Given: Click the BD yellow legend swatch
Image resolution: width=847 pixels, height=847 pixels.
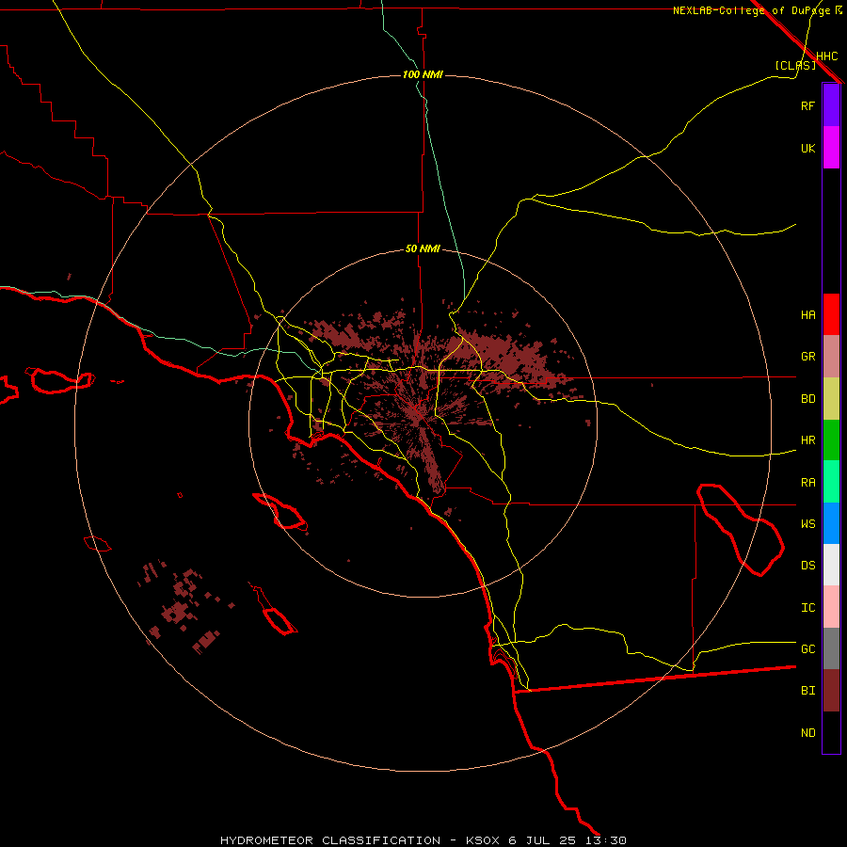Looking at the screenshot, I should point(831,399).
